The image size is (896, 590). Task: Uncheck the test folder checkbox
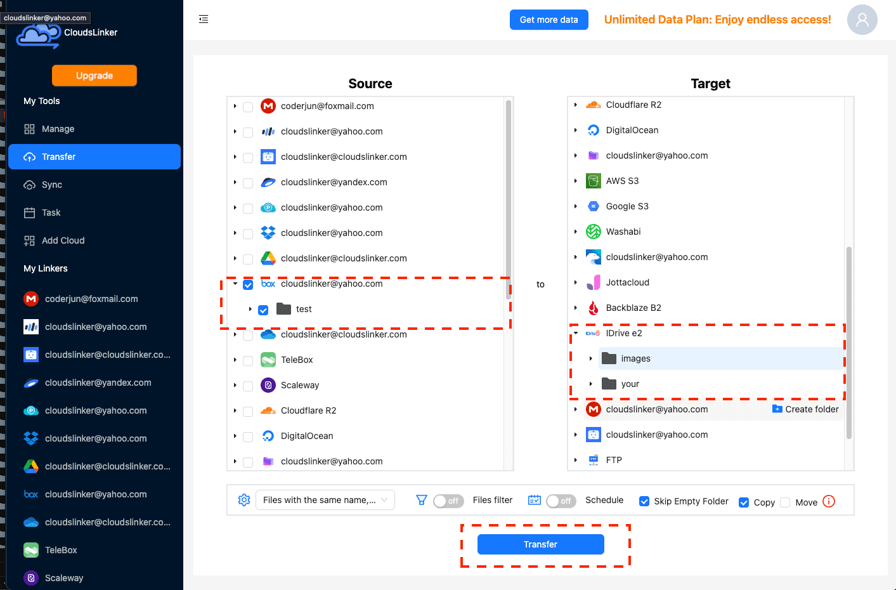[263, 310]
